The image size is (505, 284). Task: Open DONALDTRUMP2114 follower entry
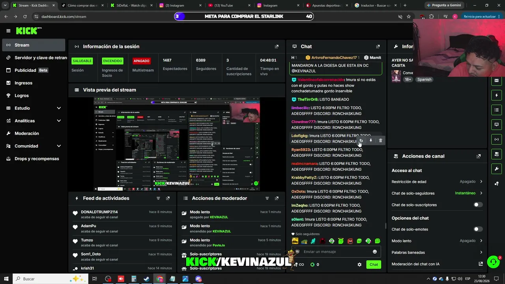tap(122, 215)
